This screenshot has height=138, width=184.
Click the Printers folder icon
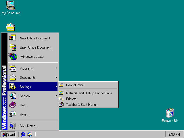tap(61, 99)
